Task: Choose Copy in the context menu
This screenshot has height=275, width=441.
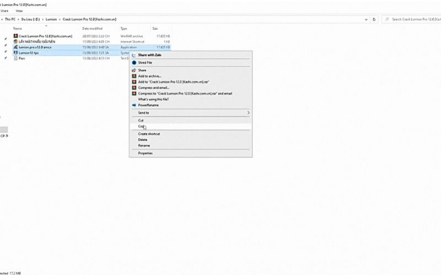Action: [191, 127]
